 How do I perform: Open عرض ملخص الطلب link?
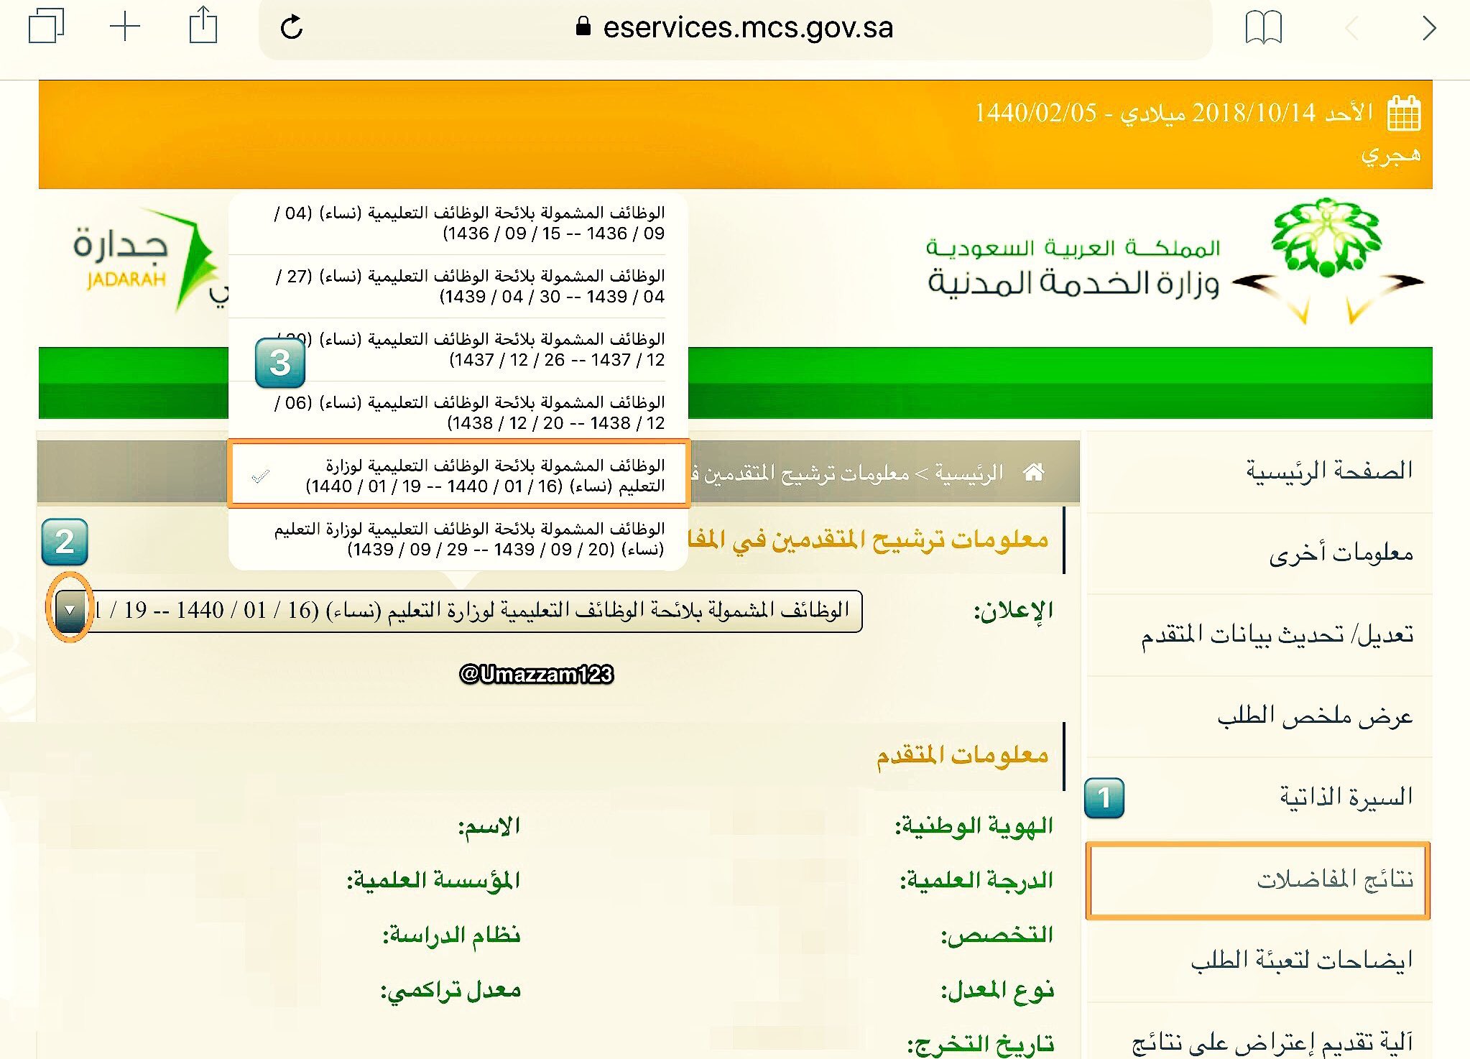click(1315, 716)
